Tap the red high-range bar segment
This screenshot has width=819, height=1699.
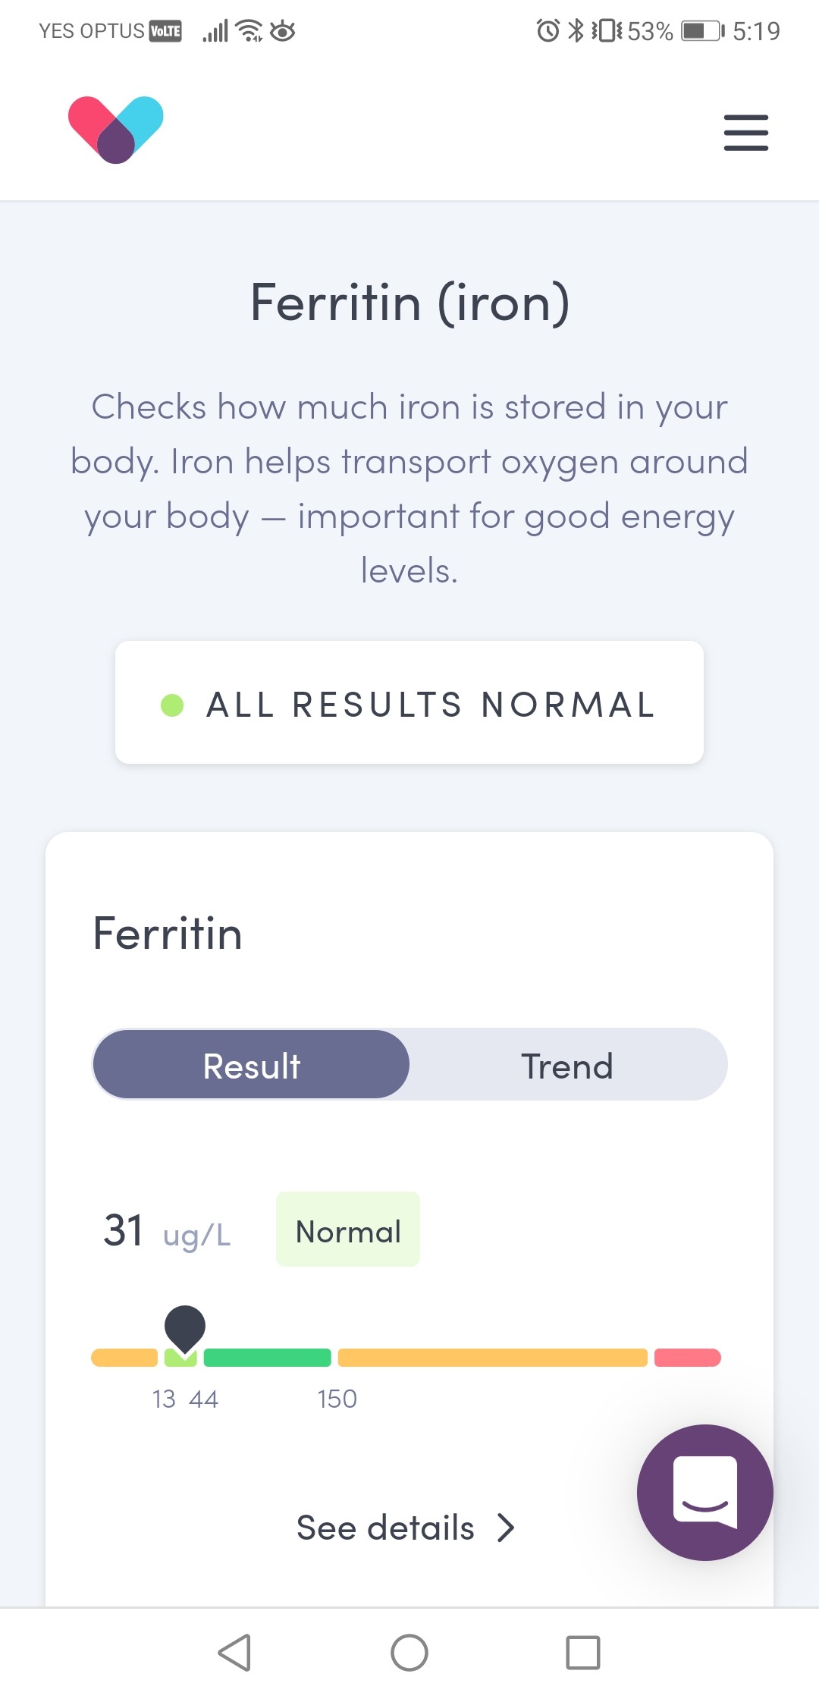(x=687, y=1358)
